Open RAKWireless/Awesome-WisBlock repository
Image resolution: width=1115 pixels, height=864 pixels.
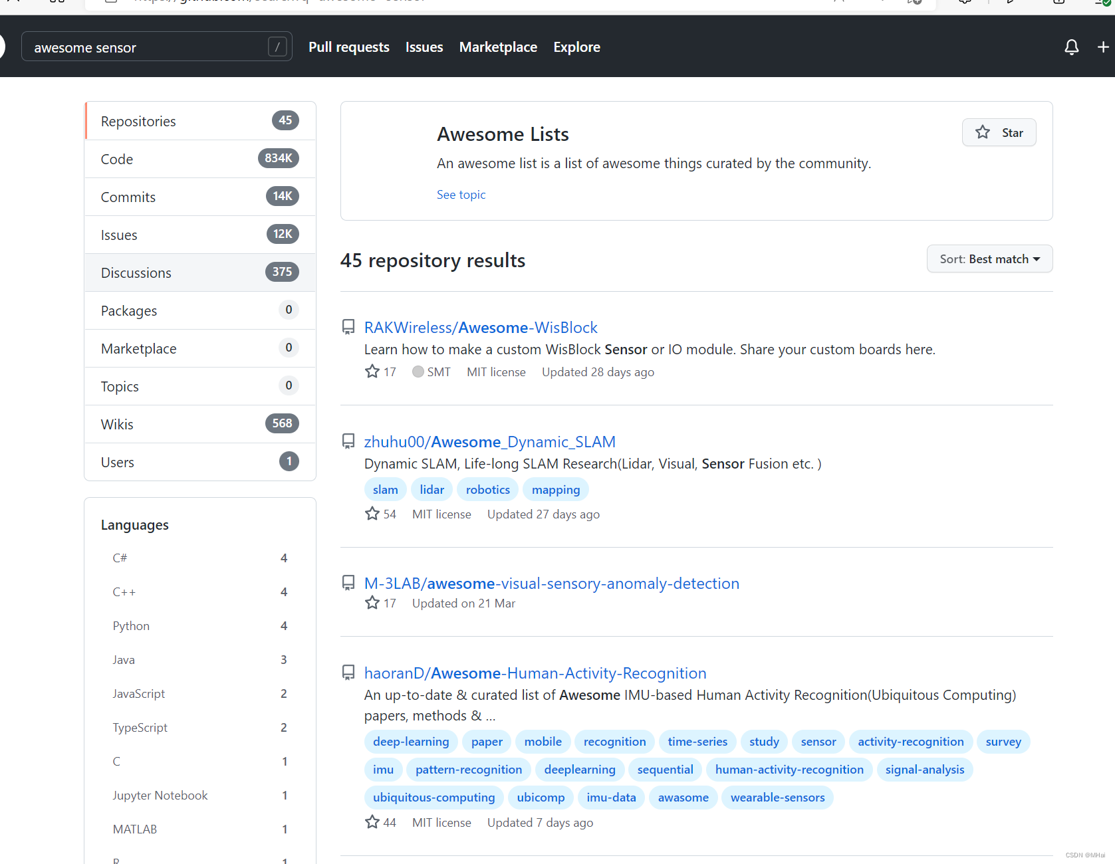pyautogui.click(x=481, y=327)
